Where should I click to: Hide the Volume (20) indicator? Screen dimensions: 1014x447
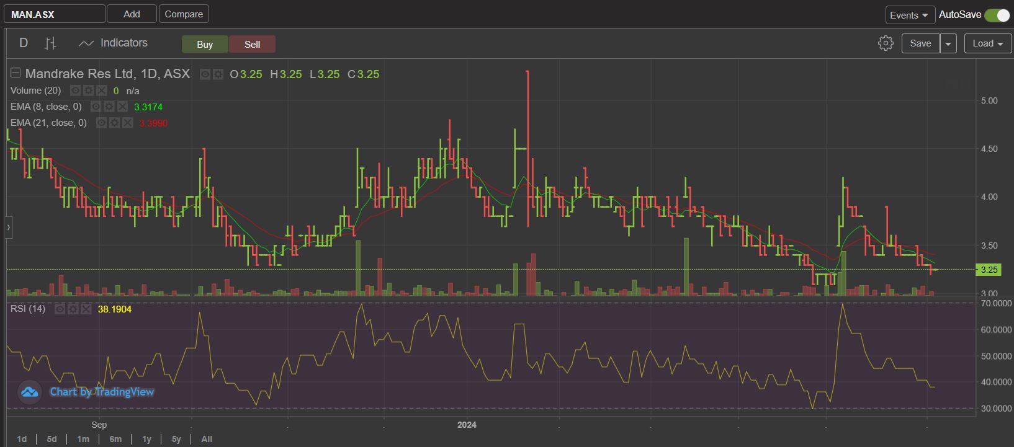click(75, 91)
